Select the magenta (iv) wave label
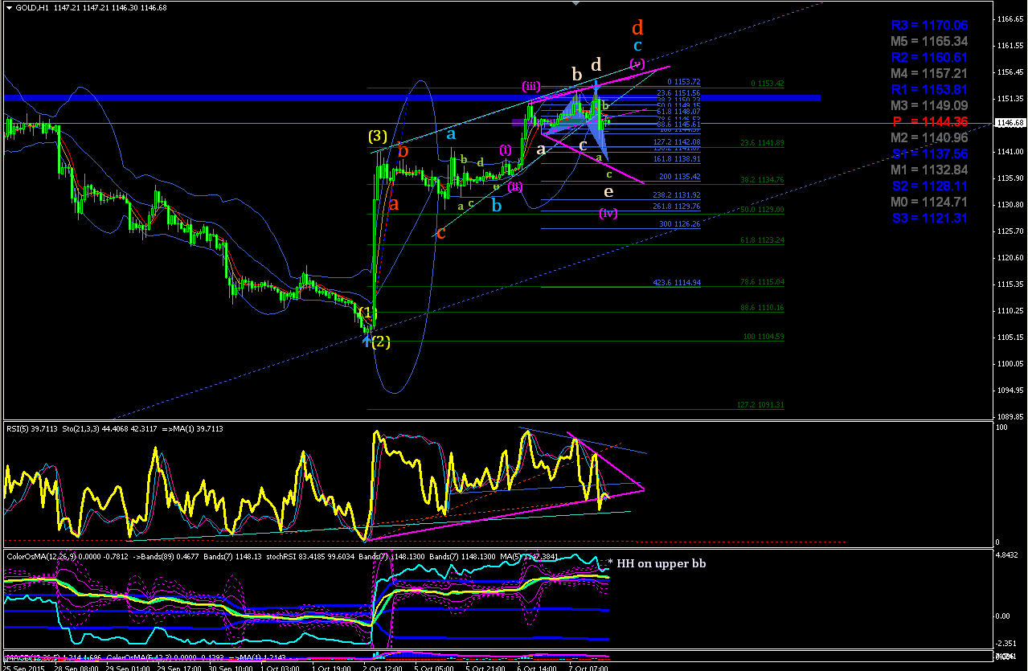Viewport: 1028px width, 671px height. [x=608, y=213]
